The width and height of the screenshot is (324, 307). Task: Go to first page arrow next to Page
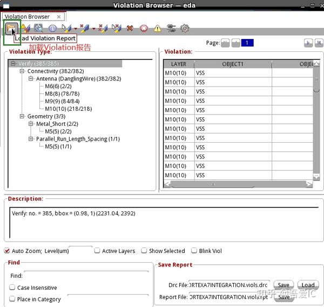tap(225, 43)
